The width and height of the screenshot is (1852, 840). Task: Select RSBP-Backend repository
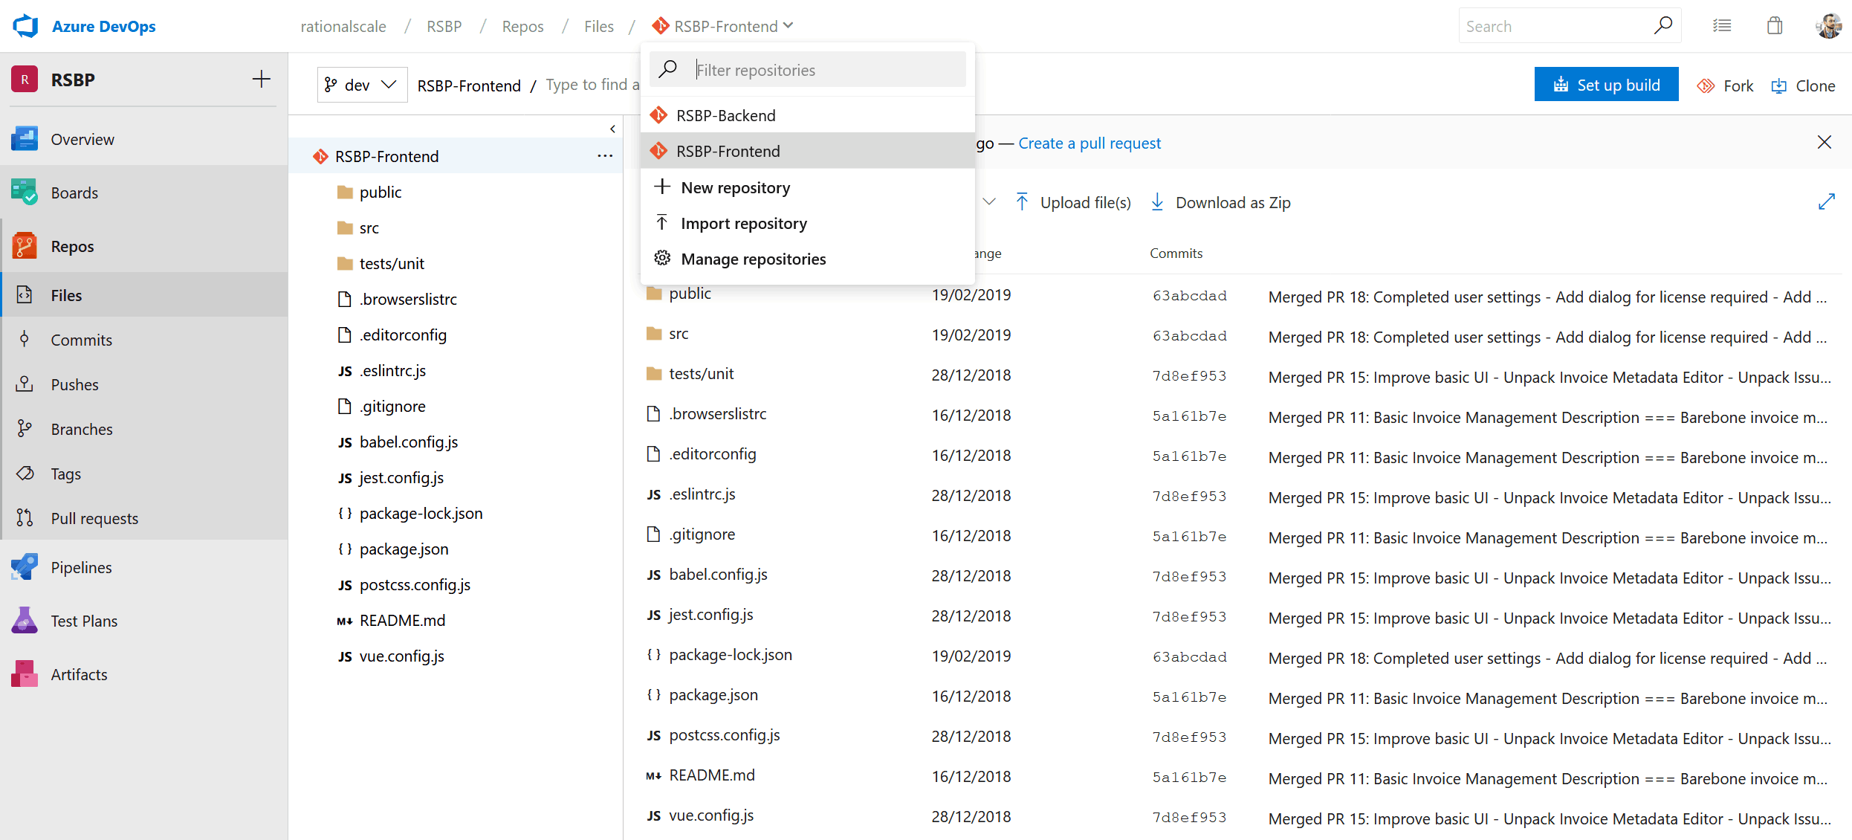[x=807, y=115]
